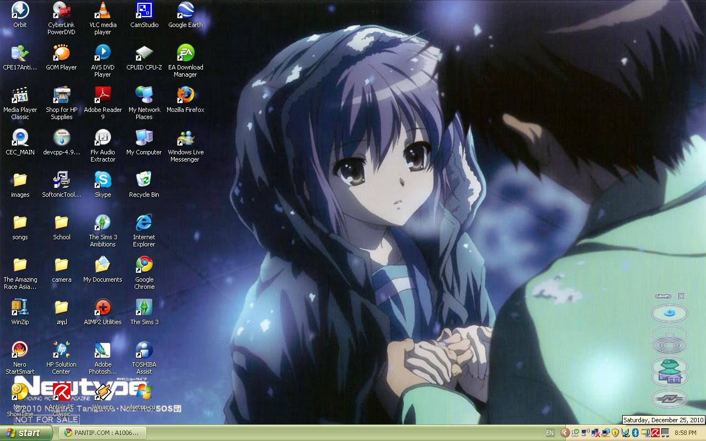Select the CamStudio desktop icon
This screenshot has height=441, width=706.
coord(144,15)
